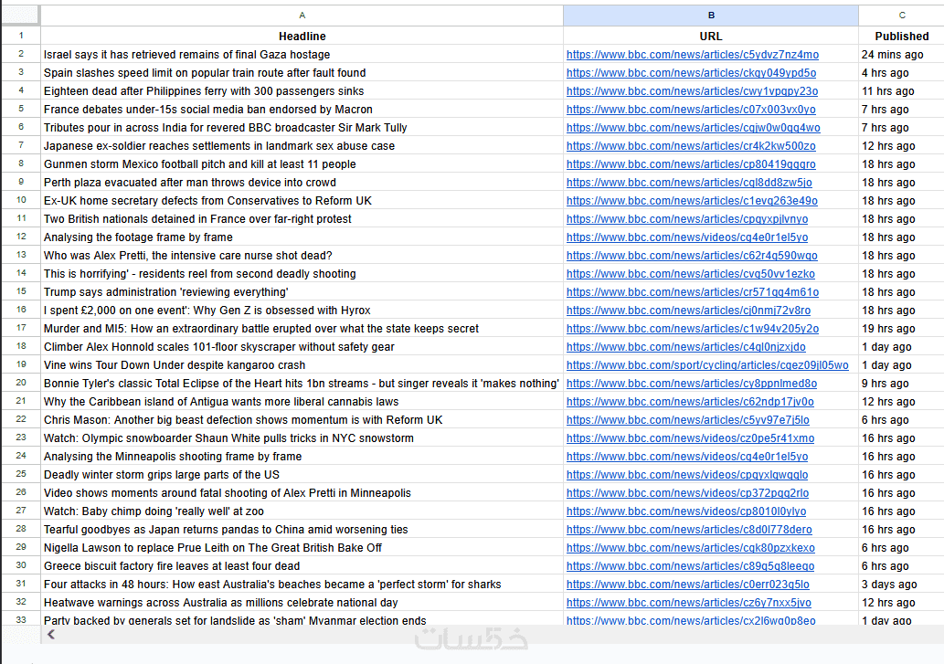This screenshot has height=664, width=944.
Task: Open the c1evq263e49o article link
Action: point(692,201)
